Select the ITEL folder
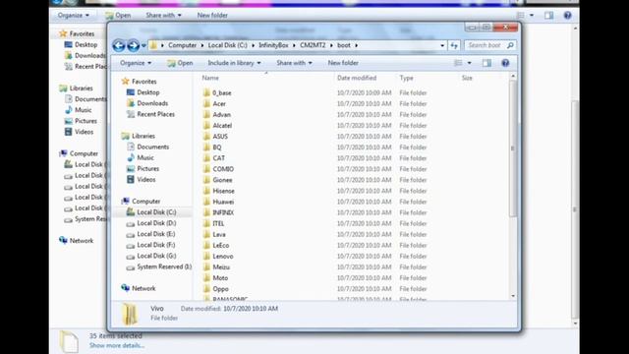 pos(213,223)
